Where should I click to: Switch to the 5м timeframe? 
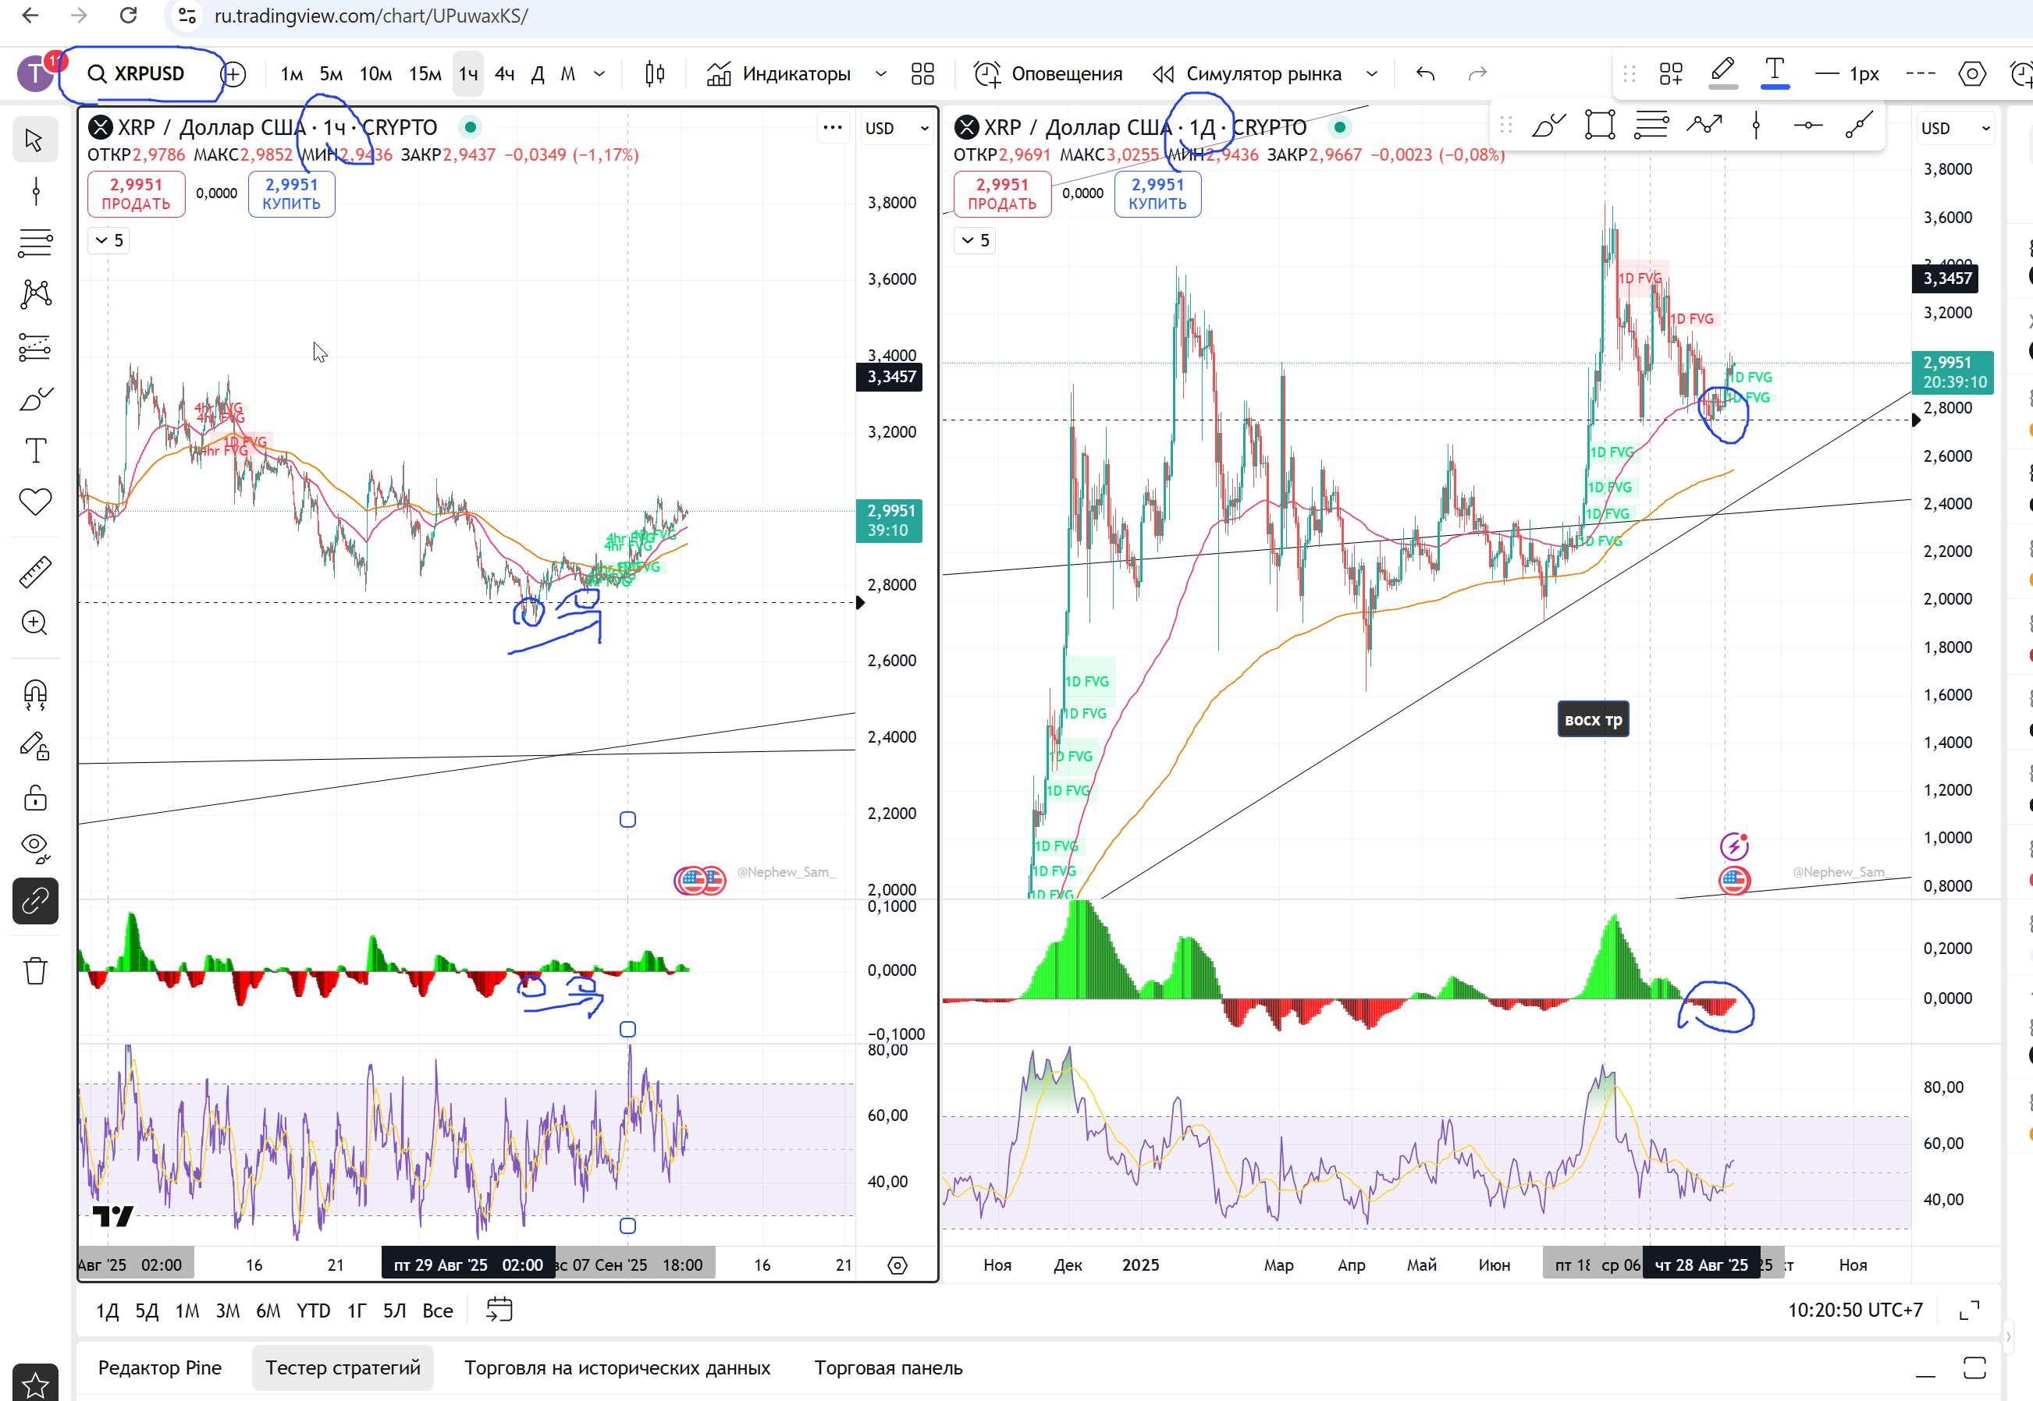[x=331, y=75]
